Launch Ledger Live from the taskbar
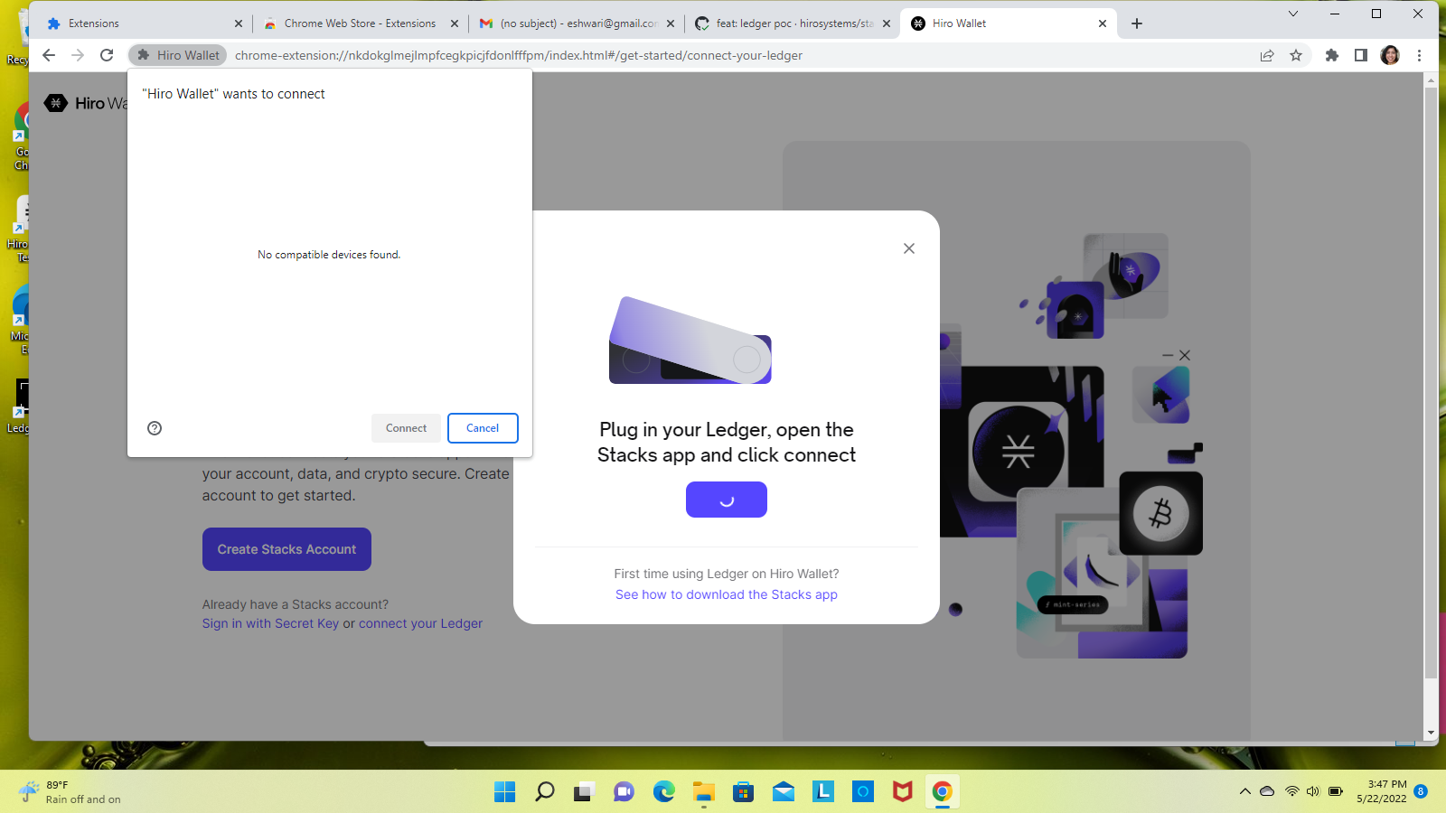Screen dimensions: 1446x813 click(x=822, y=791)
